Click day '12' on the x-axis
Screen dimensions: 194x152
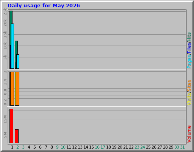pos(74,147)
